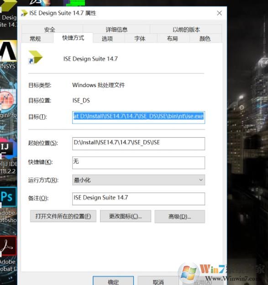Confirm with the 确定 button

113,281
